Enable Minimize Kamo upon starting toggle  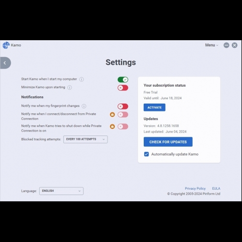[x=123, y=88]
